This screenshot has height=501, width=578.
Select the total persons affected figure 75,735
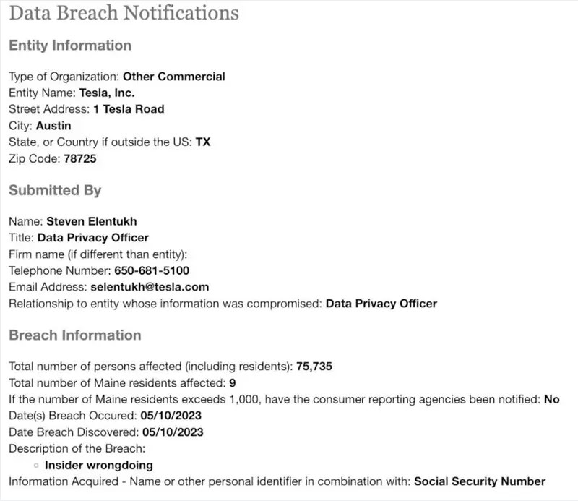[x=314, y=367]
